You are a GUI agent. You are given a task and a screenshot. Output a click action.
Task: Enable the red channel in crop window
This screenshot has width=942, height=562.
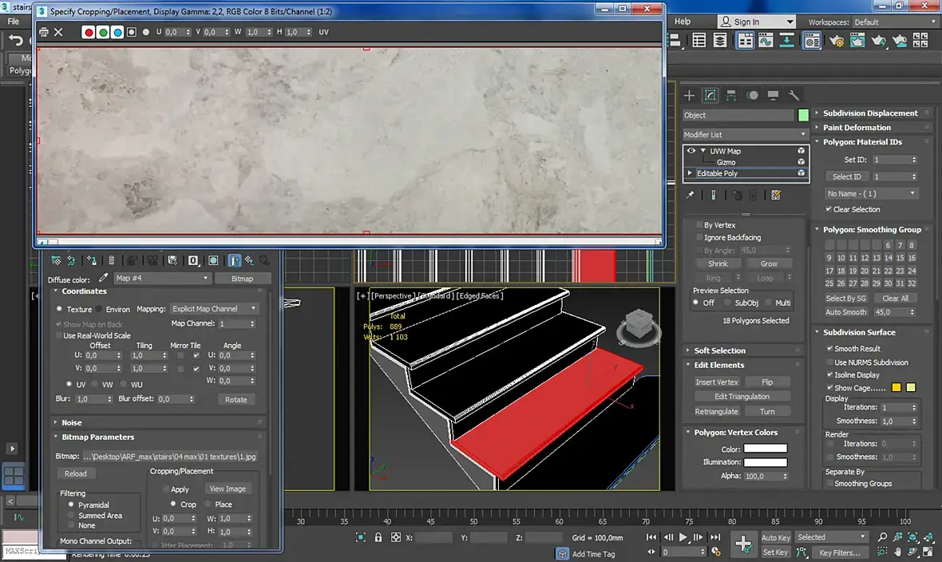[x=89, y=32]
